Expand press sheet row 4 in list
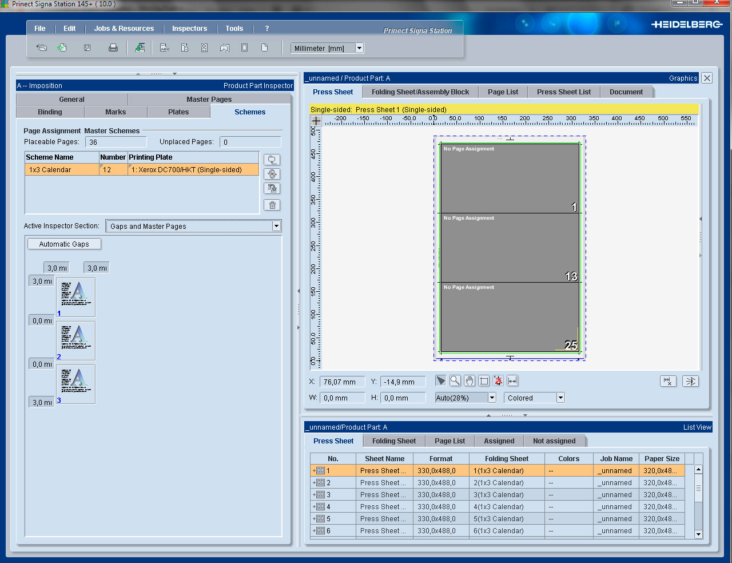The height and width of the screenshot is (563, 732). (314, 507)
